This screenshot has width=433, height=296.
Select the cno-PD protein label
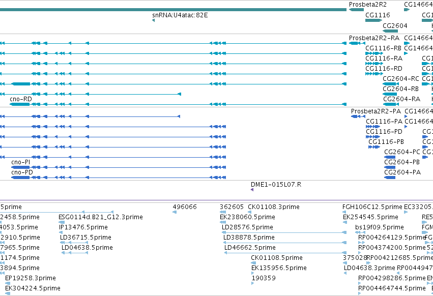tap(22, 172)
